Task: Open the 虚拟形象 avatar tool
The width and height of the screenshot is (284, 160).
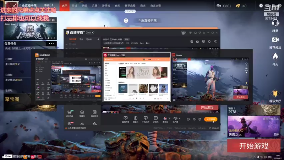Action: [70, 113]
